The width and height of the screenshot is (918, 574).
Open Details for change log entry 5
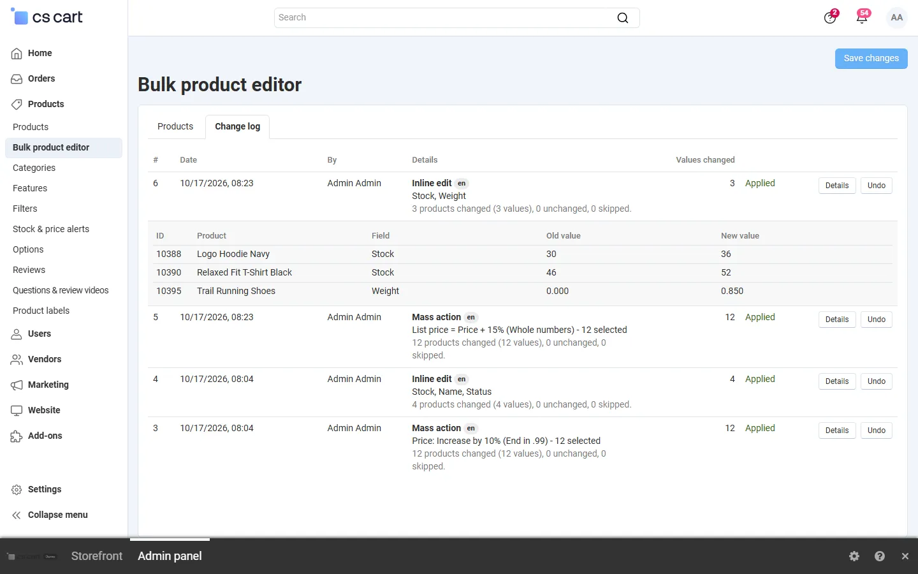(x=836, y=320)
